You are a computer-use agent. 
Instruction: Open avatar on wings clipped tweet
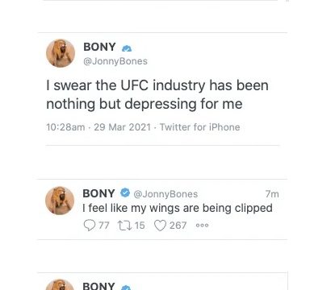[60, 201]
